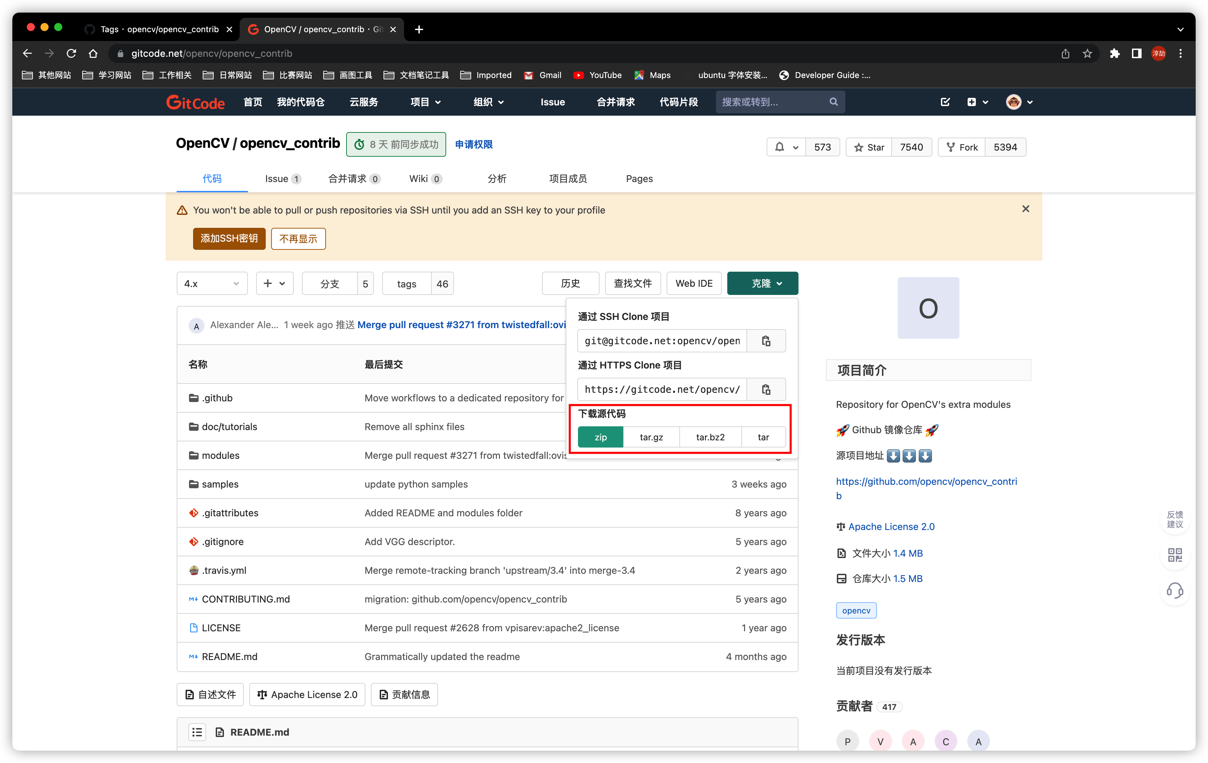This screenshot has height=763, width=1208.
Task: Click the project avatar O
Action: (928, 308)
